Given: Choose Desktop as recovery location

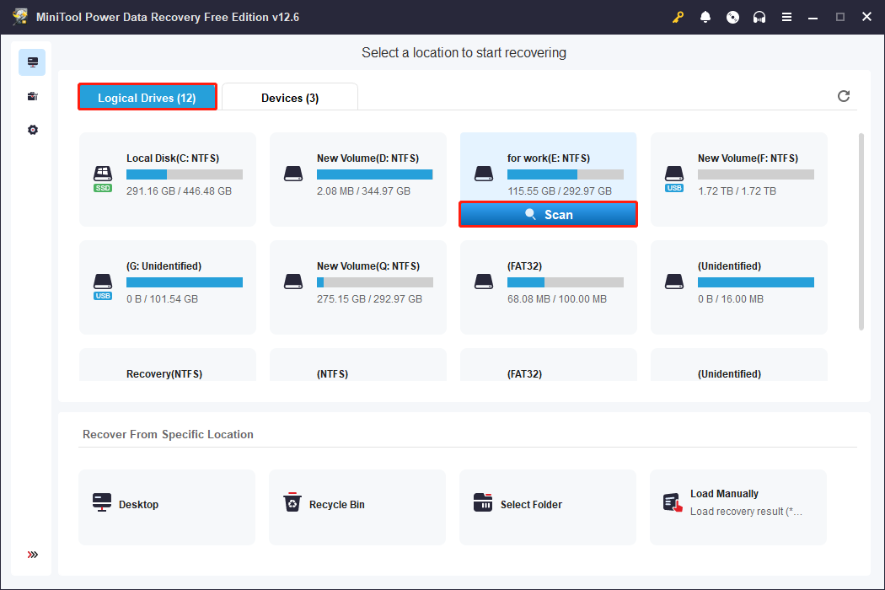Looking at the screenshot, I should 167,505.
